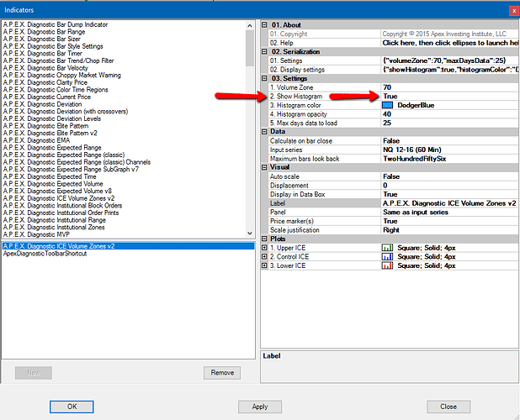This screenshot has width=520, height=420.
Task: Collapse the Visual section
Action: coord(264,167)
